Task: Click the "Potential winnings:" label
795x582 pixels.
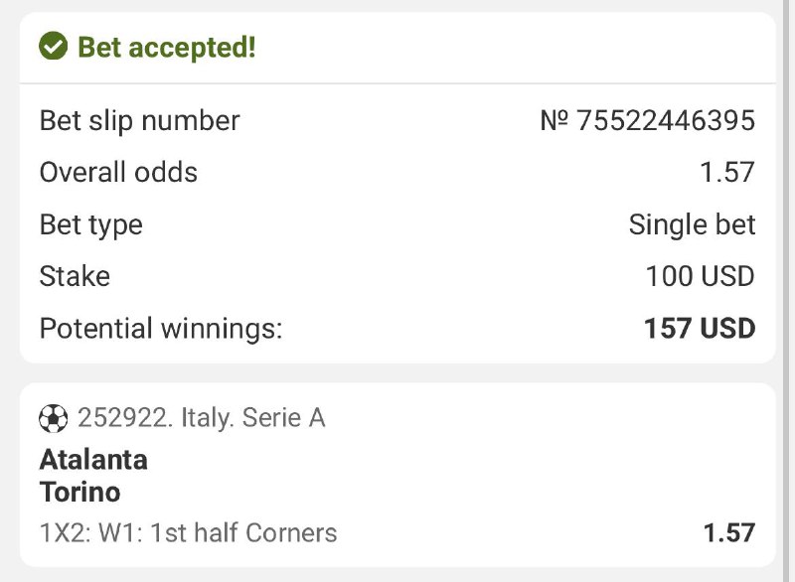Action: [161, 329]
